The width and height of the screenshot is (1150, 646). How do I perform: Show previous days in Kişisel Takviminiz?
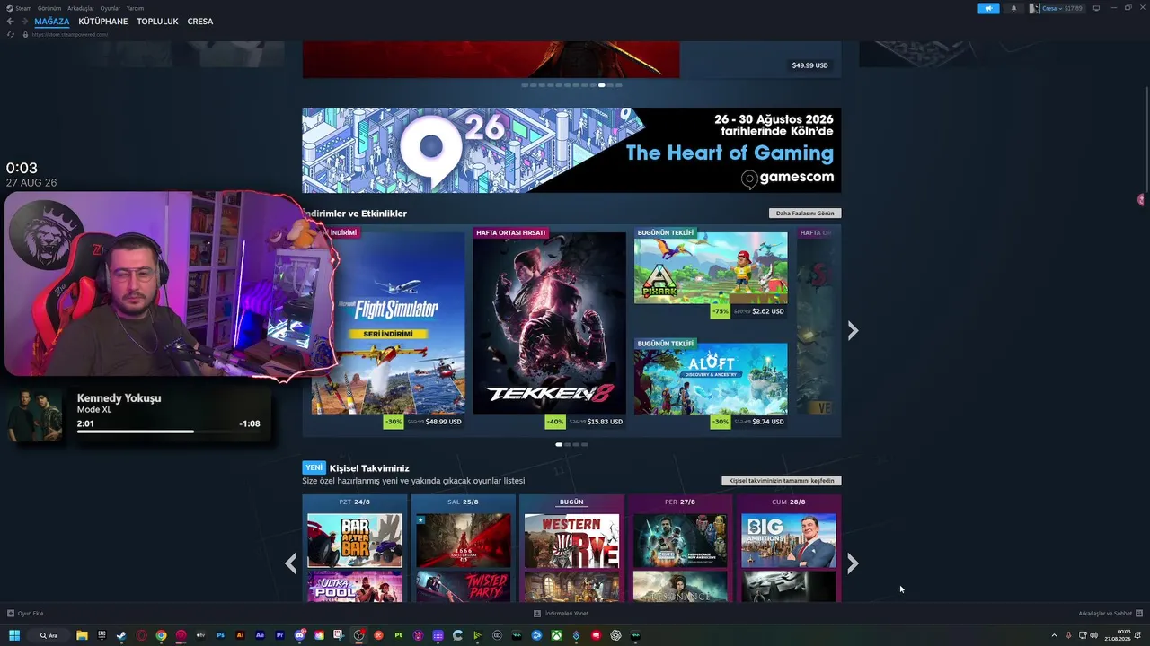point(290,563)
